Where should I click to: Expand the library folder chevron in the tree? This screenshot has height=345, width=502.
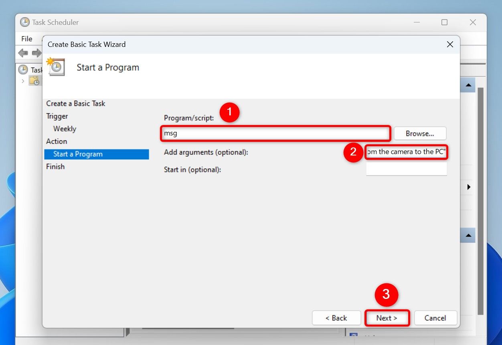(23, 81)
